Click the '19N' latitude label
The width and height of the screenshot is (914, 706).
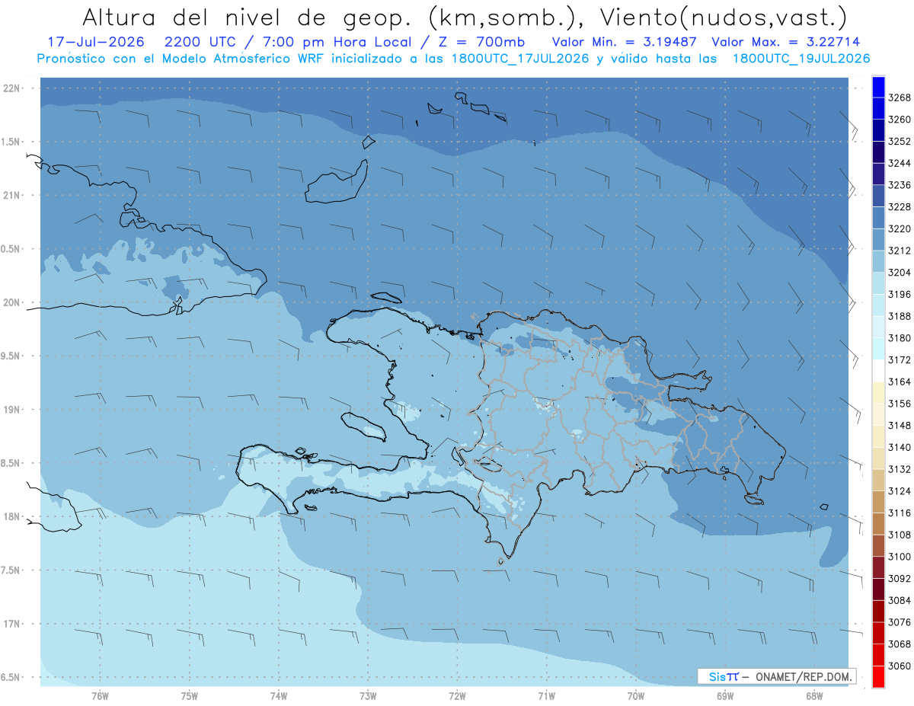(x=13, y=410)
